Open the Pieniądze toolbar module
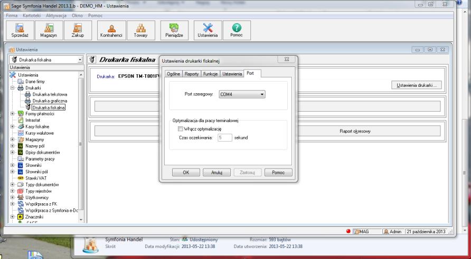This screenshot has width=471, height=259. [x=174, y=31]
